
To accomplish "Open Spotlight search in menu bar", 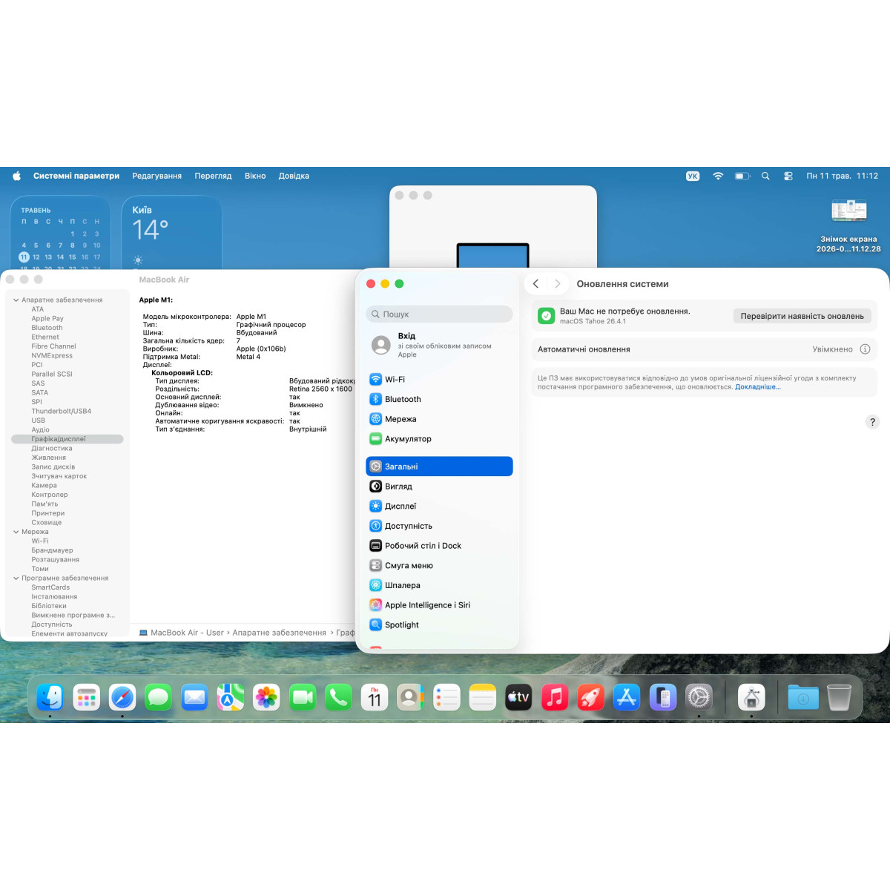I will [x=765, y=176].
